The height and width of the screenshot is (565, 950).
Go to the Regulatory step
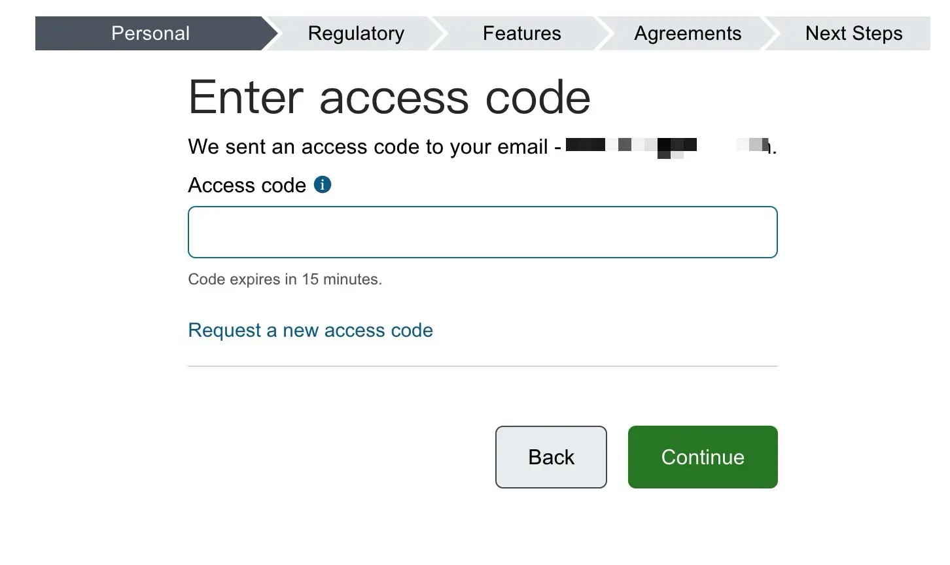pyautogui.click(x=356, y=33)
